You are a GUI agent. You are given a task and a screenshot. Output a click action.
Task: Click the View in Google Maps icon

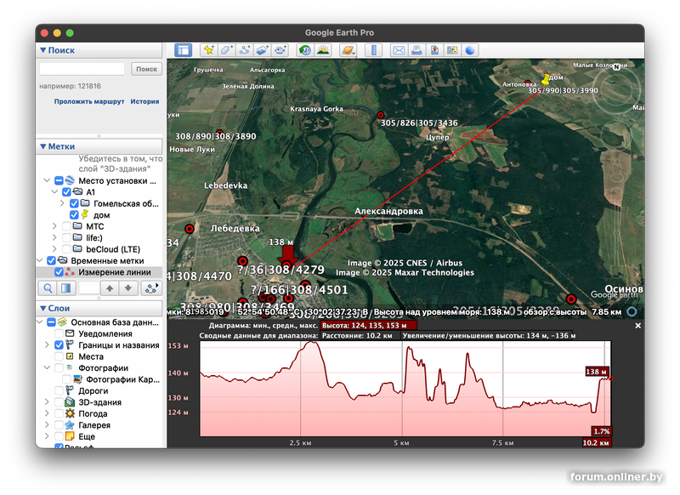coord(452,50)
